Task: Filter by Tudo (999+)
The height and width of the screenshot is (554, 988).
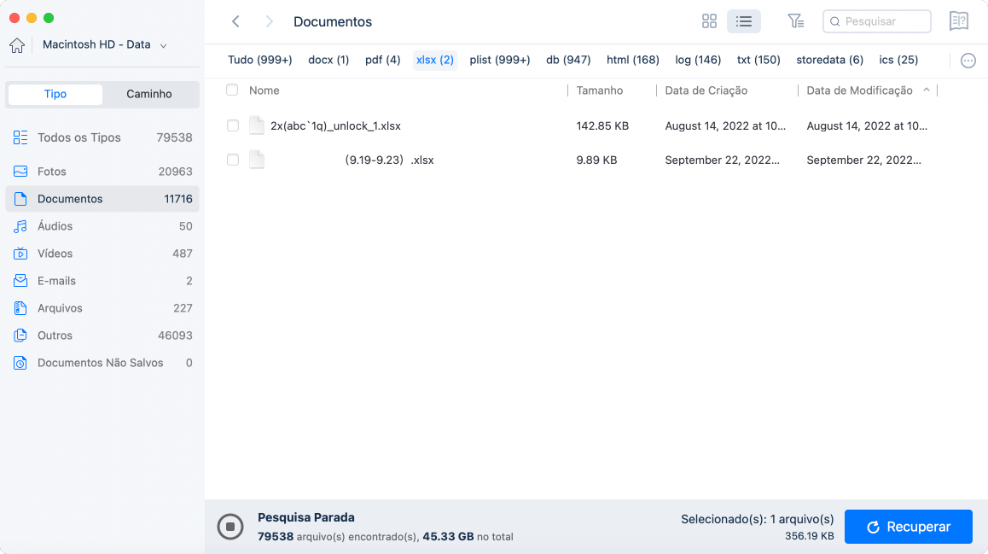Action: (x=260, y=60)
